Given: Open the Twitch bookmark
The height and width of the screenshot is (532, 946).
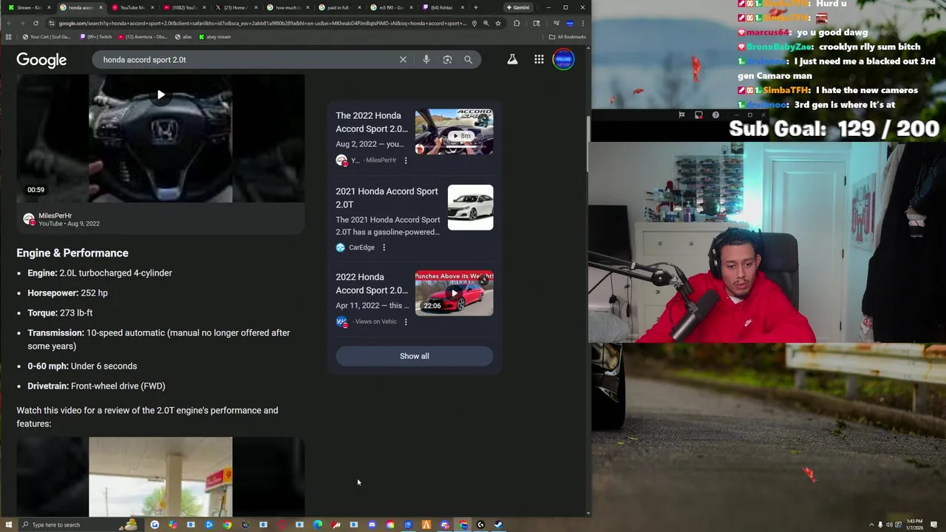Looking at the screenshot, I should 95,37.
